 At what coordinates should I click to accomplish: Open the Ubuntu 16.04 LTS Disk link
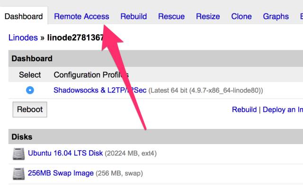pyautogui.click(x=65, y=153)
